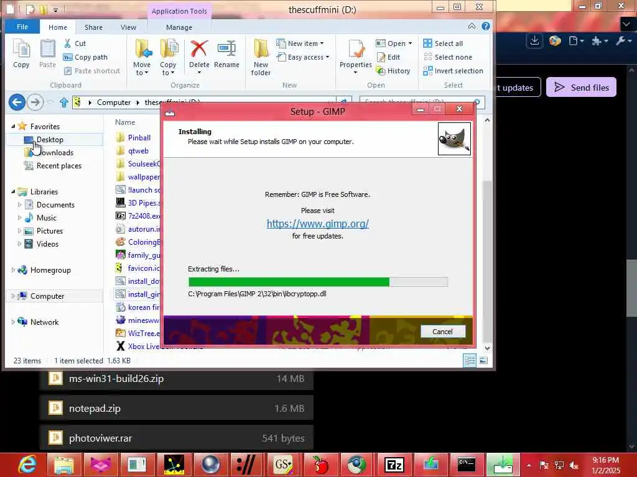637x477 pixels.
Task: Open the Pictures library
Action: pyautogui.click(x=50, y=231)
